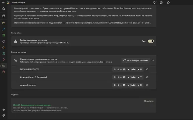
Task: Open the user account sidebar icon
Action: tap(4, 109)
